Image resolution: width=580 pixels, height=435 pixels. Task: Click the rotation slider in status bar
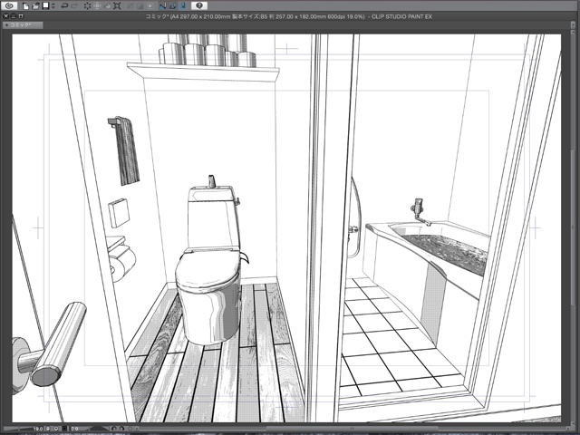[99, 429]
